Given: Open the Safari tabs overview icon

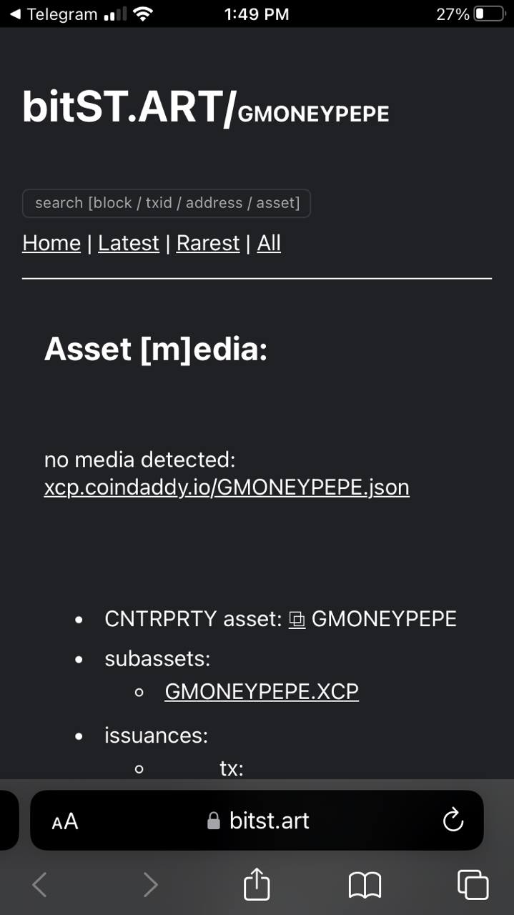Looking at the screenshot, I should 473,884.
